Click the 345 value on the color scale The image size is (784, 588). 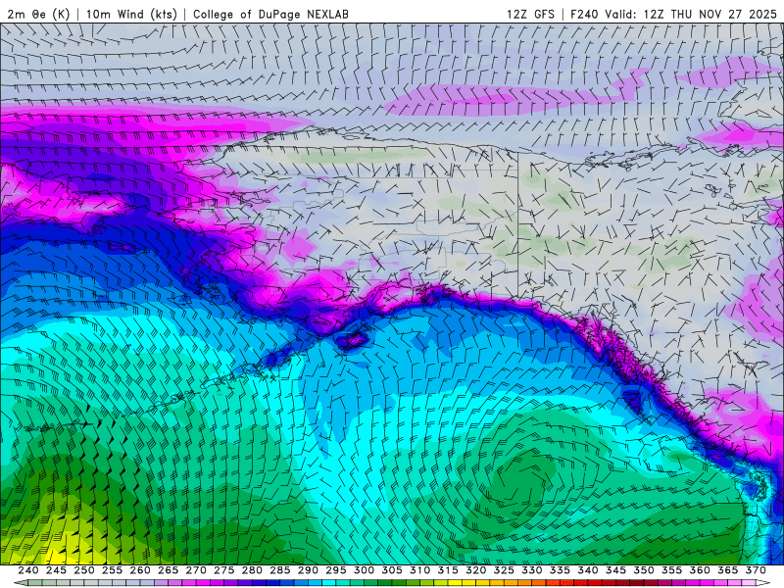coord(616,570)
